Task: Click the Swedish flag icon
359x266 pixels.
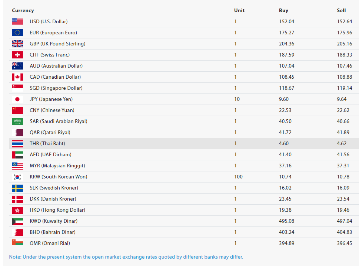Action: point(17,188)
